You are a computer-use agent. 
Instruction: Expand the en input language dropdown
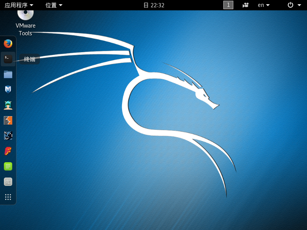[x=264, y=5]
